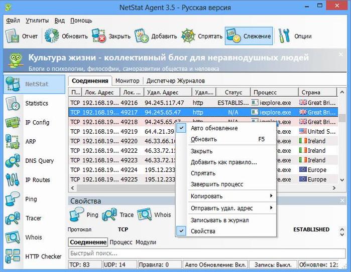Switch to the Процесс properties tab
Image resolution: width=351 pixels, height=272 pixels.
(121, 242)
